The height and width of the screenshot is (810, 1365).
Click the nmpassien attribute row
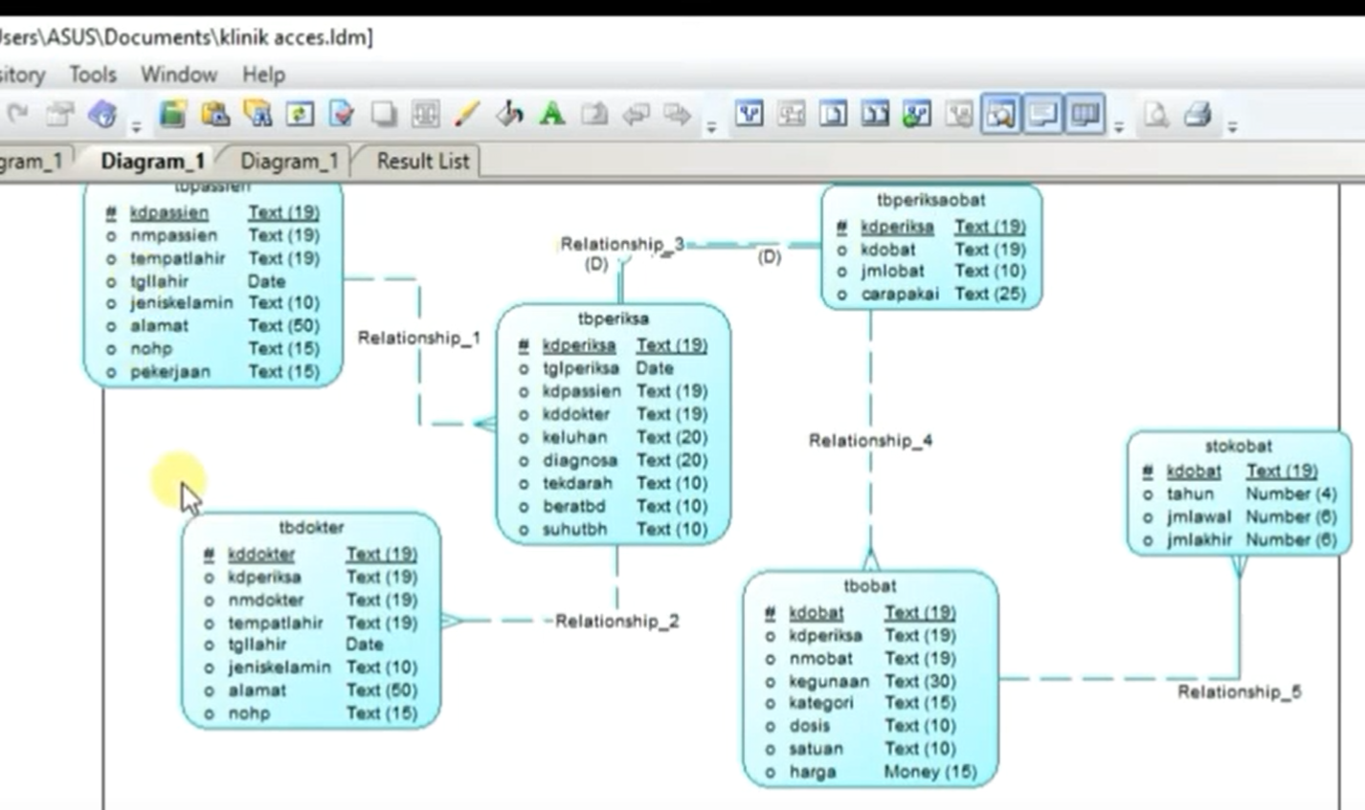[x=213, y=235]
